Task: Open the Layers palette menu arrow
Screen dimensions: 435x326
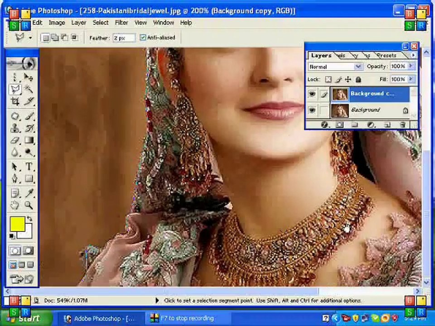Action: [x=413, y=55]
